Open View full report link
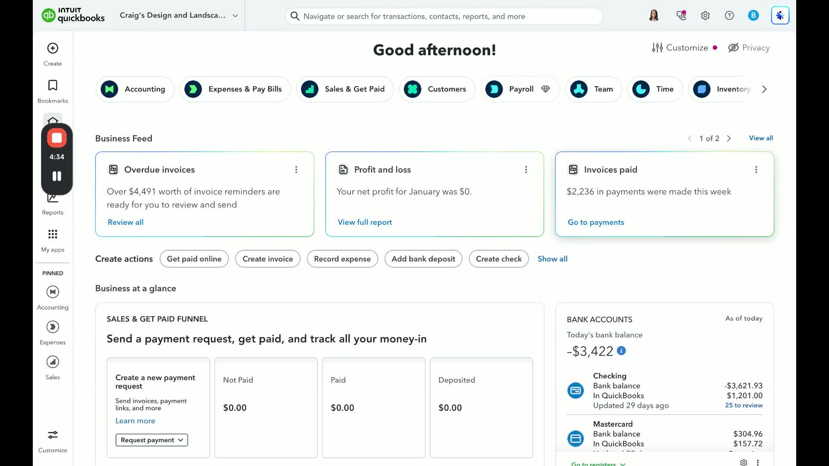The width and height of the screenshot is (829, 466). tap(365, 222)
